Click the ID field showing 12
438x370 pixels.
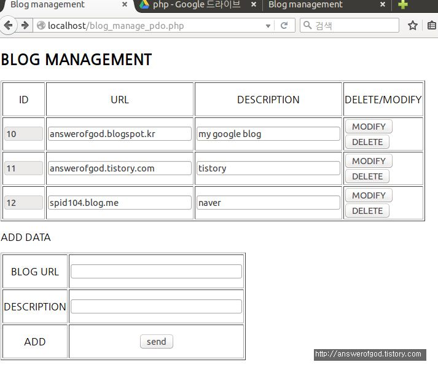[x=24, y=203]
